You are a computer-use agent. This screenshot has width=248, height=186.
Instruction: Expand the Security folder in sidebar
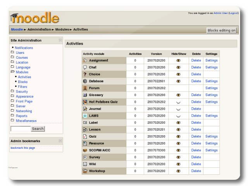(x=12, y=91)
